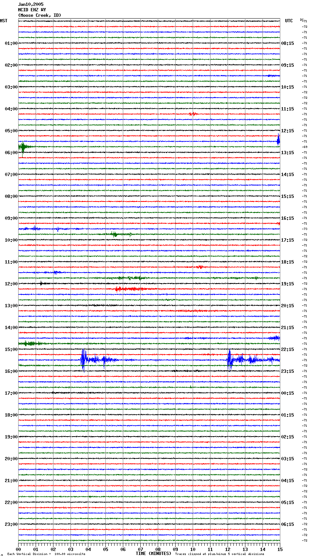Select the 10 minute tick label

(x=193, y=549)
